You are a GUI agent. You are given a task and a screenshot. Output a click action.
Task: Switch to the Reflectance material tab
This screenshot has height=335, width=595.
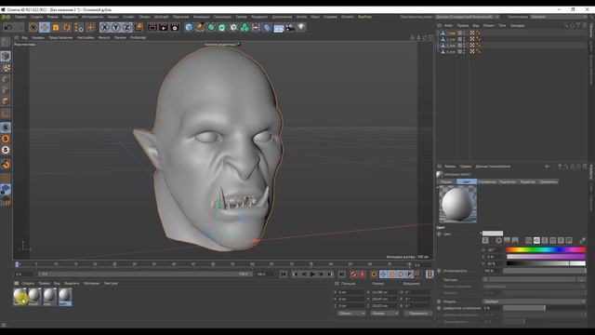click(x=487, y=182)
